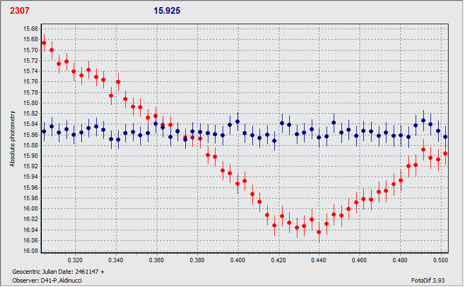
Task: Click the Geocentric Julian Date text
Action: tap(58, 272)
